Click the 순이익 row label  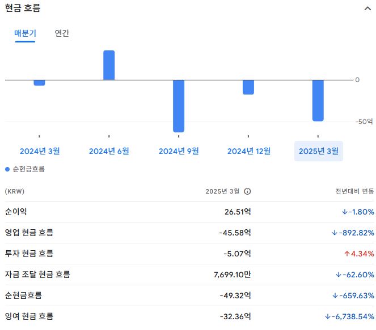point(16,212)
